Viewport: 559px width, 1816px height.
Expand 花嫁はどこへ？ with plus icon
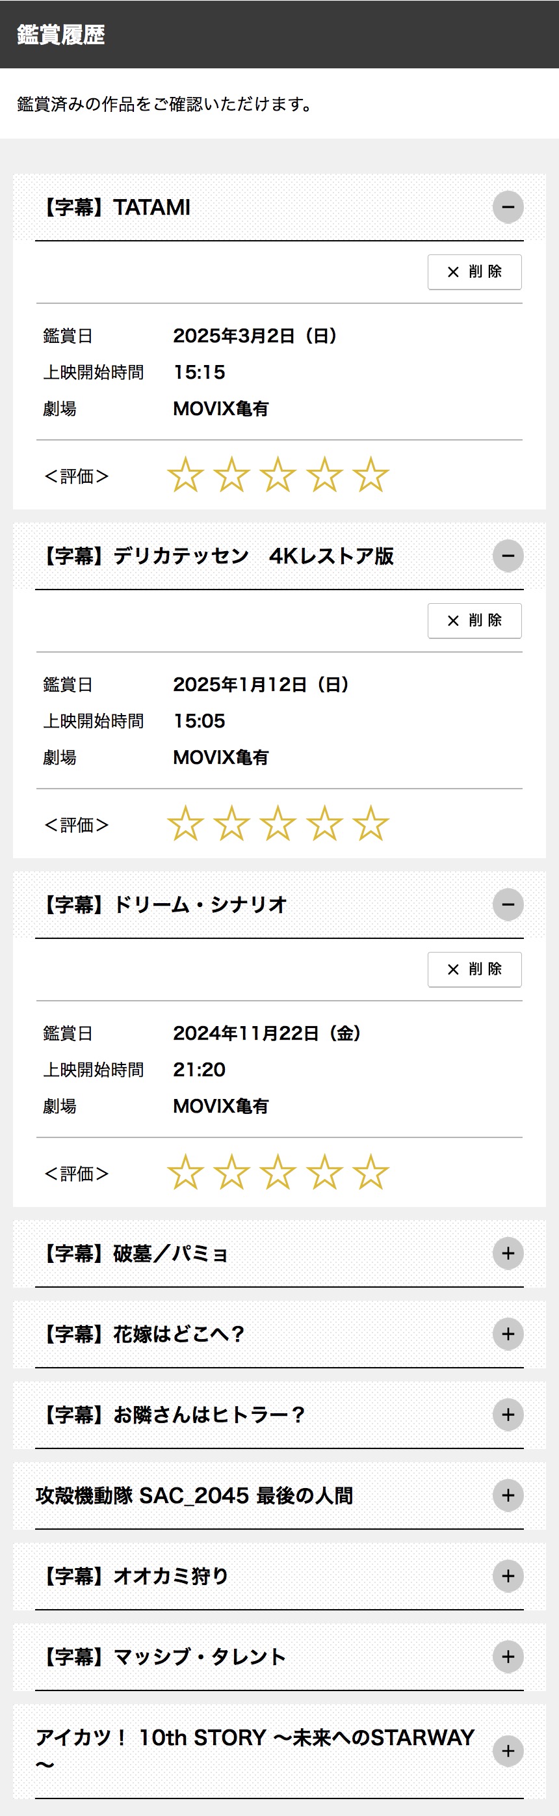[508, 1334]
